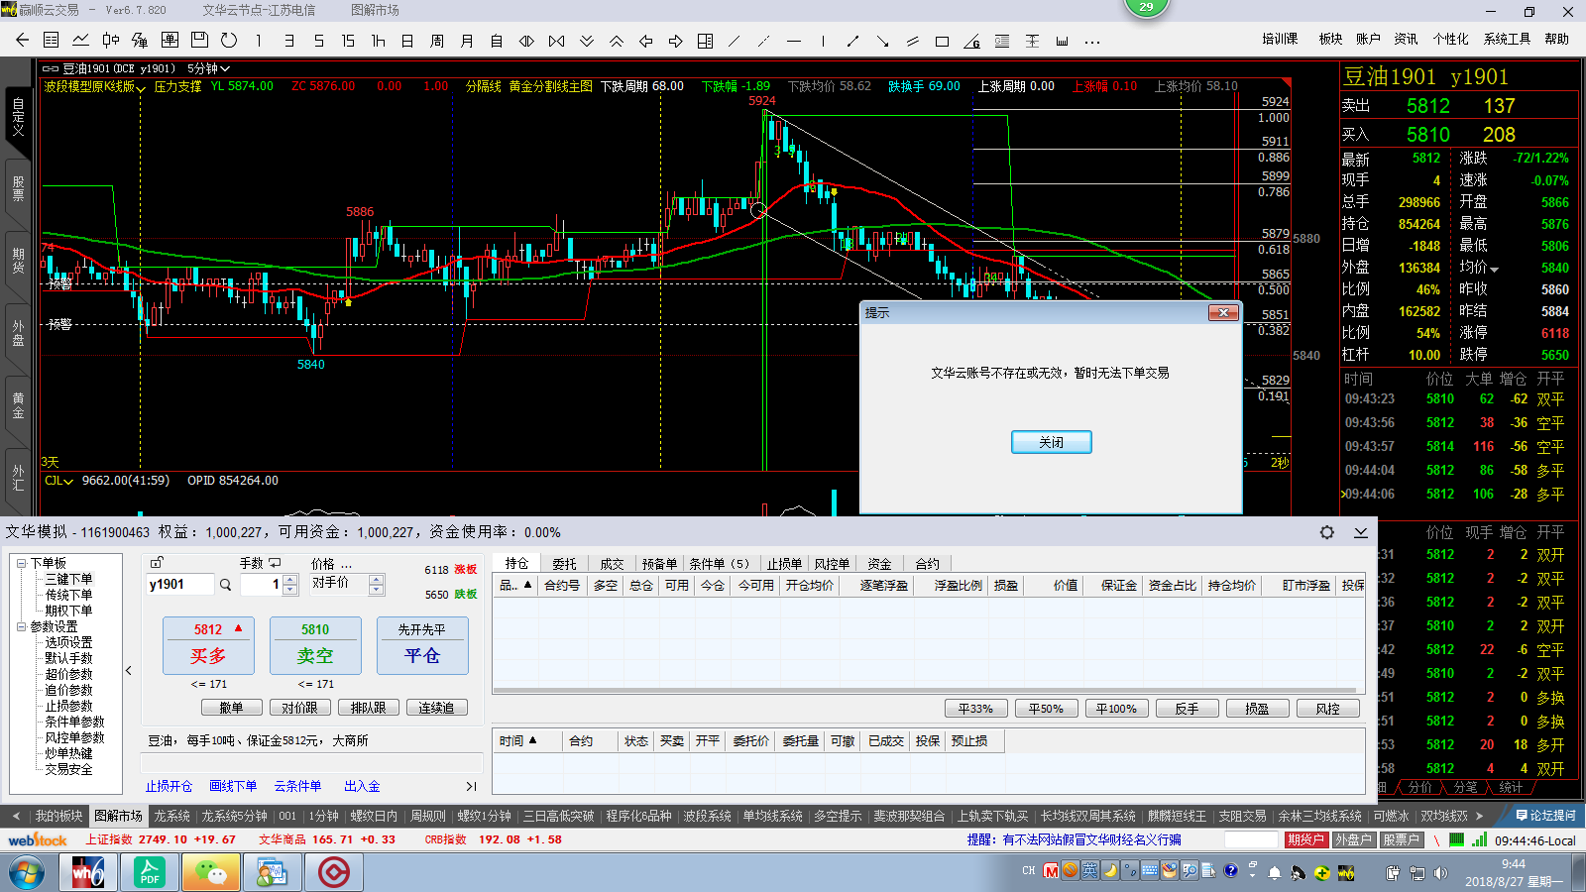This screenshot has height=892, width=1586.
Task: Click the hollow left arrow toolbar icon
Action: coord(646,41)
